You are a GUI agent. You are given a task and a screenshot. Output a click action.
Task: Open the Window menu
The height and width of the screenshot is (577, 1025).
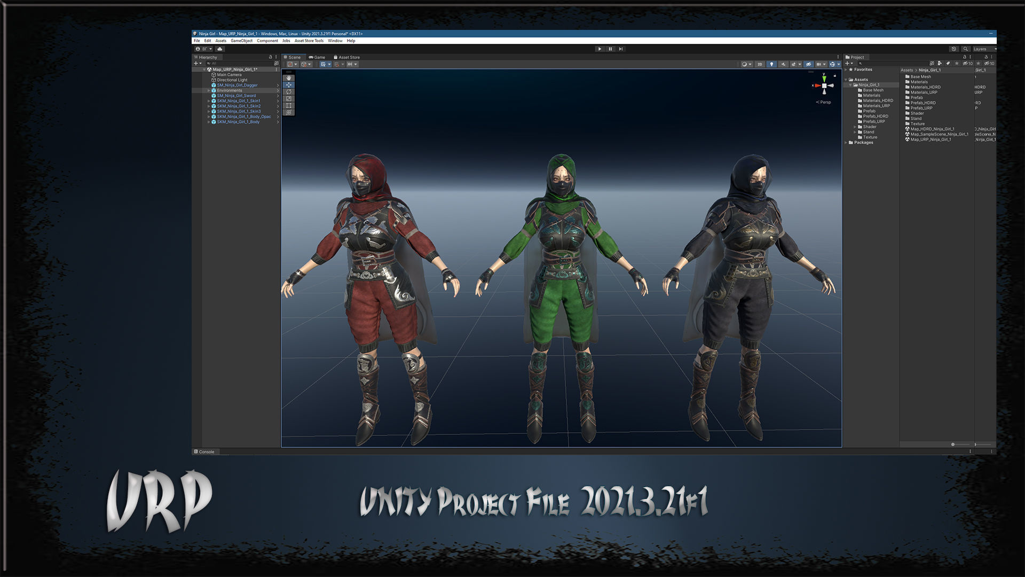coord(335,41)
